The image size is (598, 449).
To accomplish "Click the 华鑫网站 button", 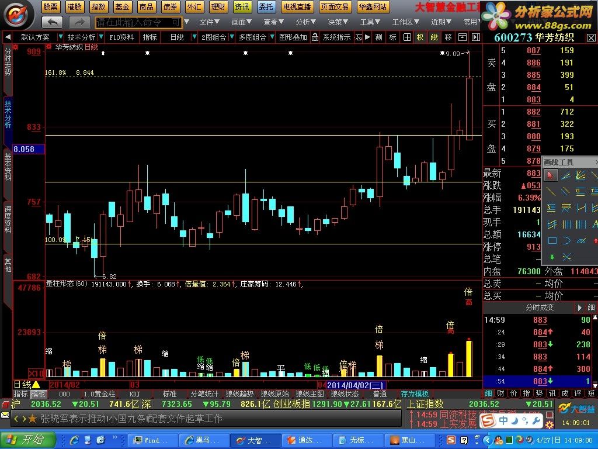I will pos(373,7).
